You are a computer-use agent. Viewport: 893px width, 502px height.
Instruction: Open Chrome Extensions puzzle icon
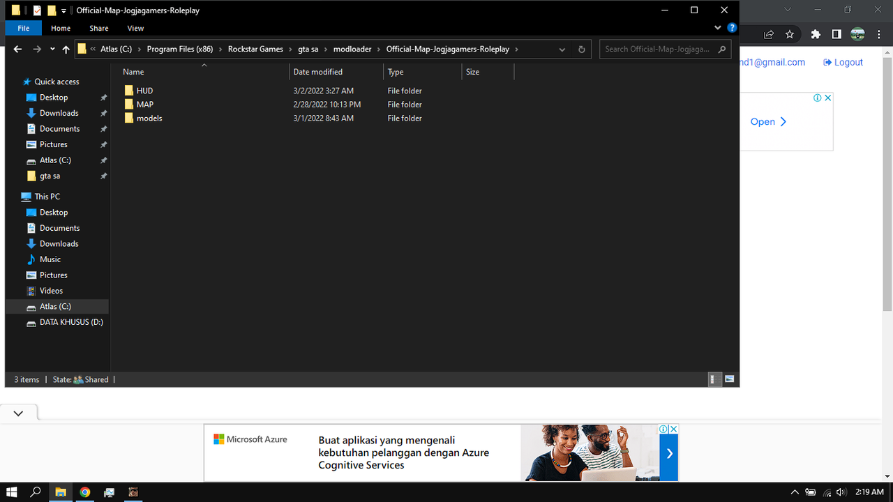(816, 34)
